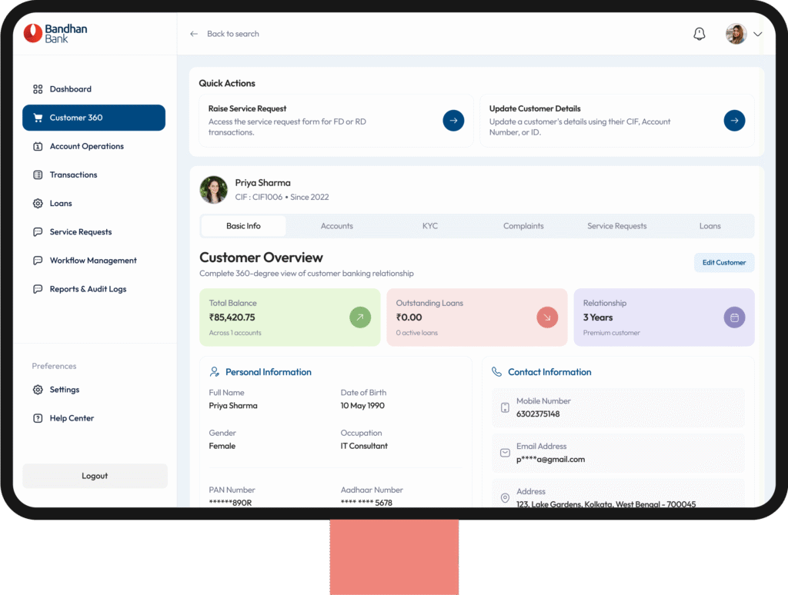The height and width of the screenshot is (595, 788).
Task: Open Settings under Preferences
Action: tap(64, 390)
